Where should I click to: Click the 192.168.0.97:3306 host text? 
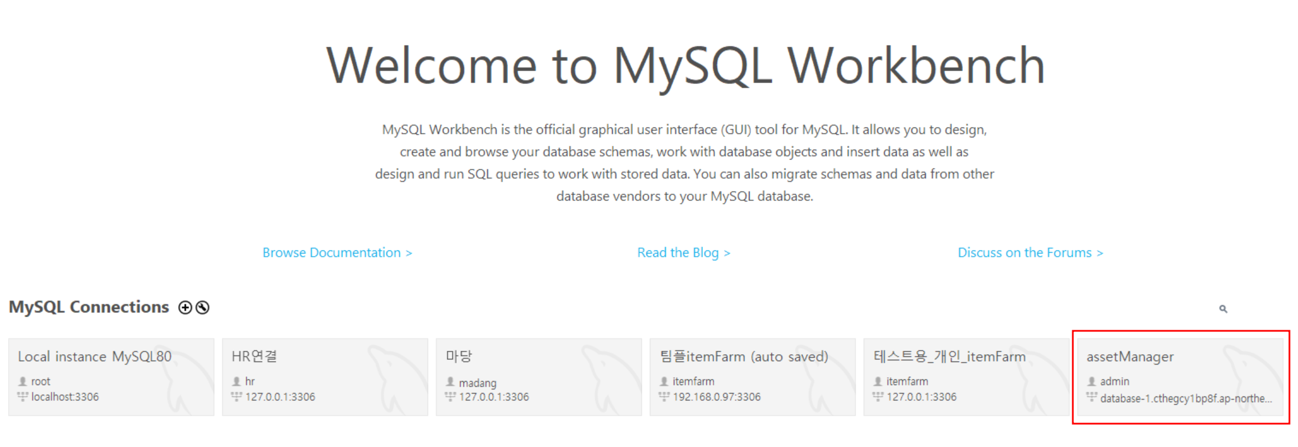click(x=717, y=396)
